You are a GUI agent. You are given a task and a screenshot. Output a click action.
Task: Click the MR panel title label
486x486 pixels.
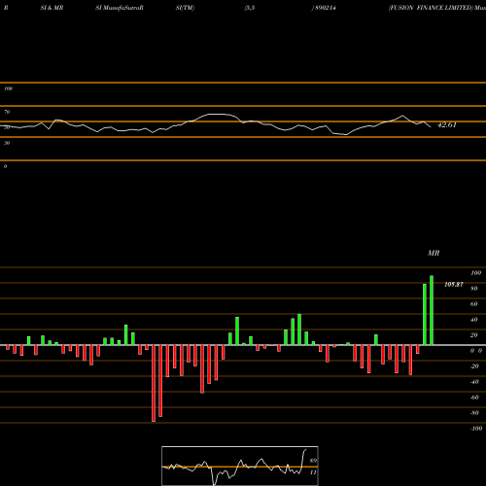434,253
